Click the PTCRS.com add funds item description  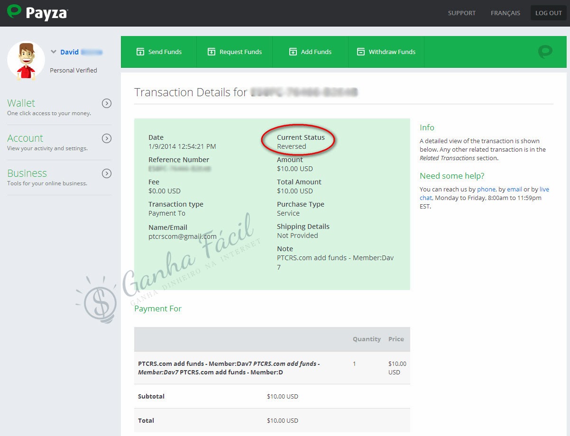tap(229, 368)
